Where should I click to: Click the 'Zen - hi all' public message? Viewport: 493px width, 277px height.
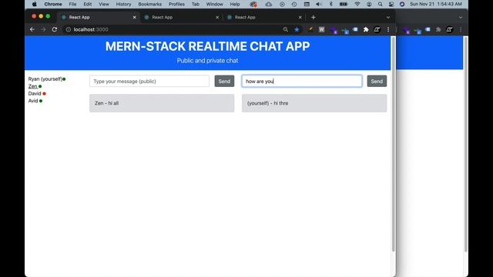[162, 103]
